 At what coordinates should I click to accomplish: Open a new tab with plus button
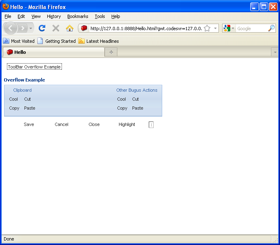111,52
